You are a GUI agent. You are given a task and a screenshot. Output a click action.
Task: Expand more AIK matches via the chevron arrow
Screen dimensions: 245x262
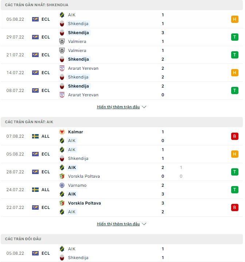pos(144,224)
